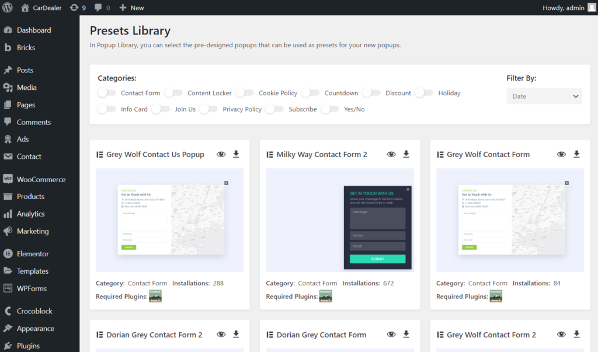Click the WooCommerce sidebar icon
Viewport: 598px width, 352px height.
point(8,179)
